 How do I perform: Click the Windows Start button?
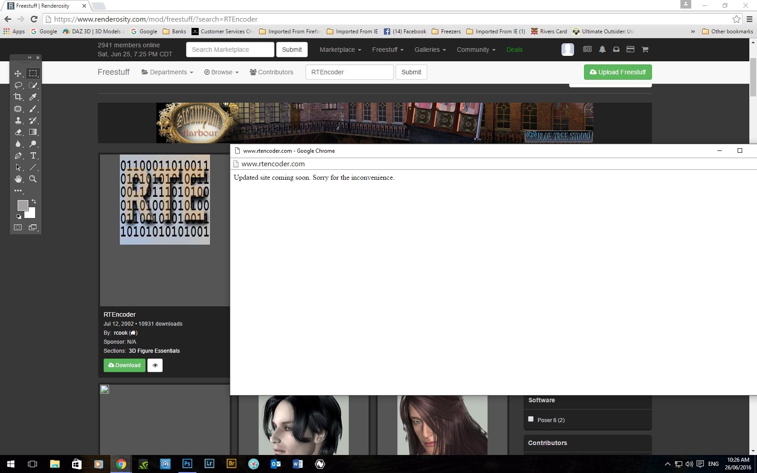coord(11,464)
